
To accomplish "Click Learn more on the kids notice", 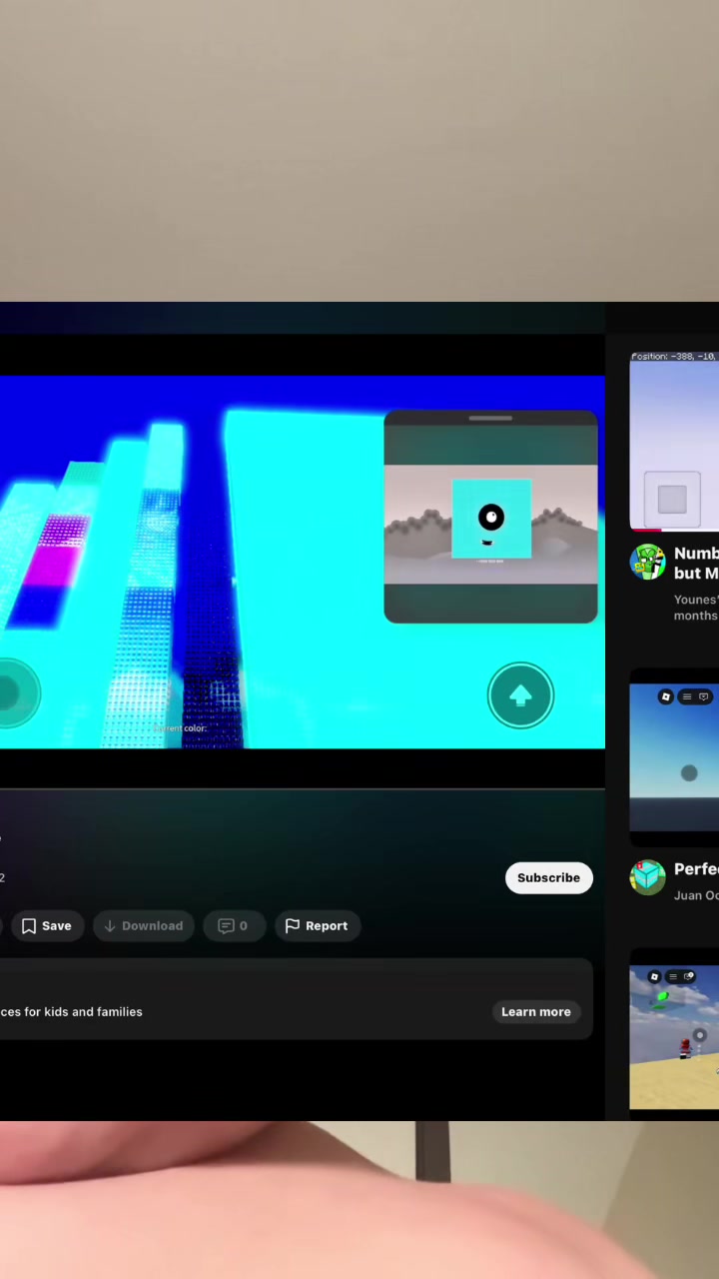I will [x=536, y=1011].
